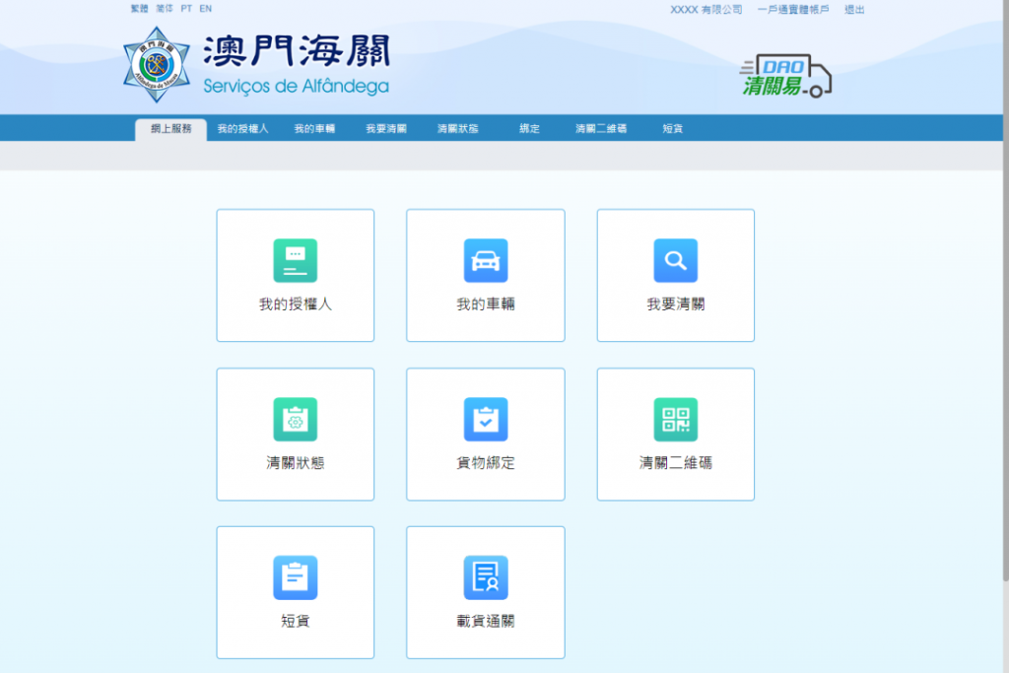
Task: Switch language to PT
Action: [x=186, y=9]
